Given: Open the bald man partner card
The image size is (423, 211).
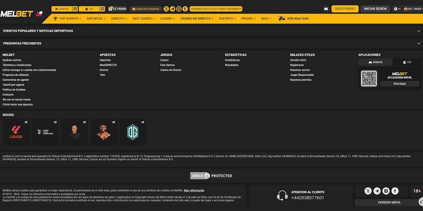Looking at the screenshot, I should coord(74,132).
